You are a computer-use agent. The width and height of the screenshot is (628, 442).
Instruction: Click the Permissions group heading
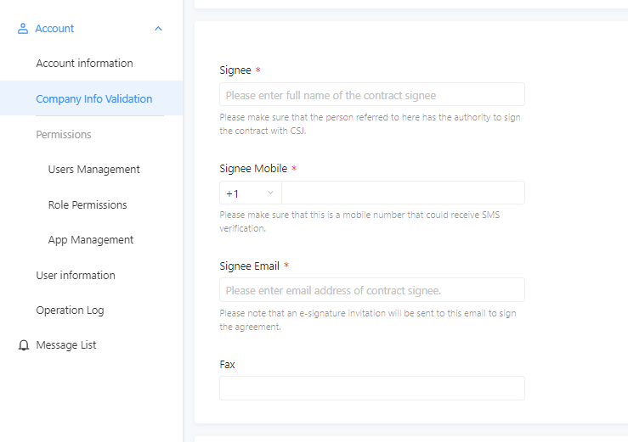[x=64, y=134]
